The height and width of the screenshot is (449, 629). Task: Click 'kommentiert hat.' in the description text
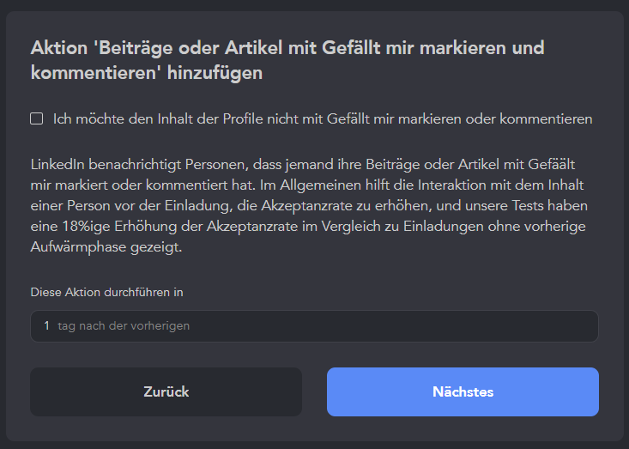pos(201,185)
